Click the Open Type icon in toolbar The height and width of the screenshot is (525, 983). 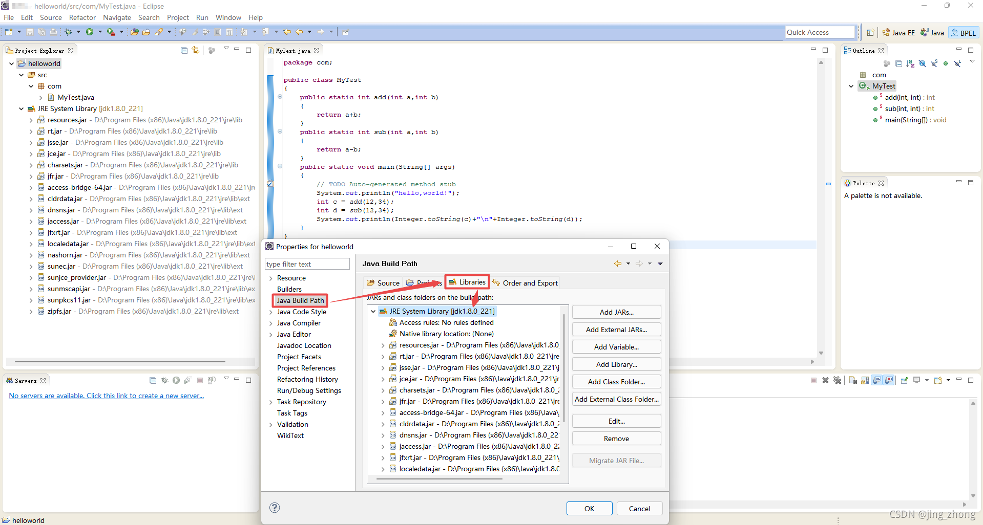coord(135,32)
